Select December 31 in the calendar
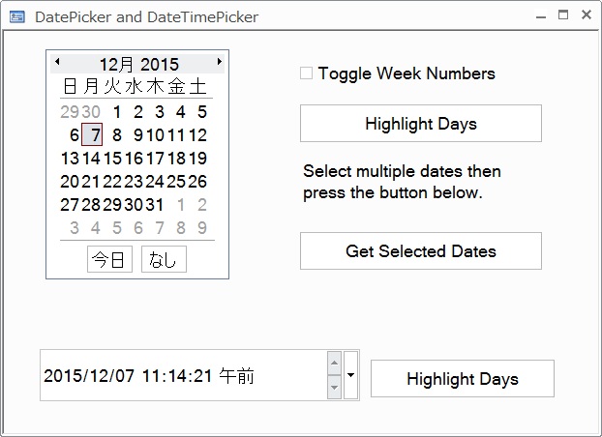The height and width of the screenshot is (437, 602). point(155,205)
